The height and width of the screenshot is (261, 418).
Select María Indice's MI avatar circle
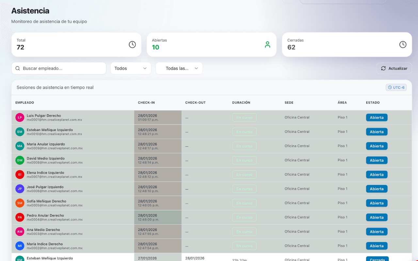pos(20,246)
